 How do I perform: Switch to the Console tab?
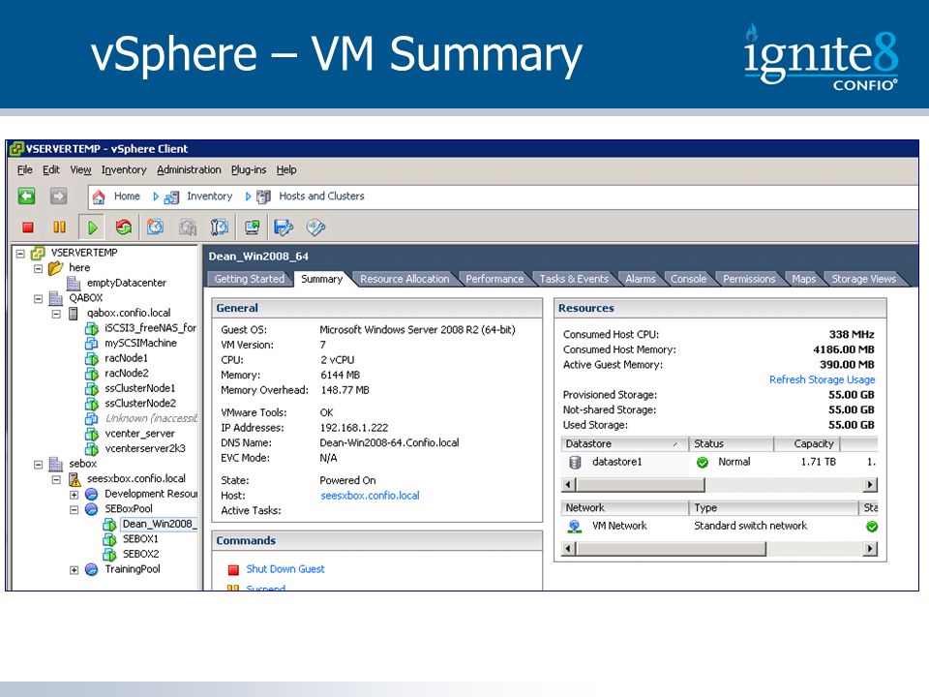688,279
